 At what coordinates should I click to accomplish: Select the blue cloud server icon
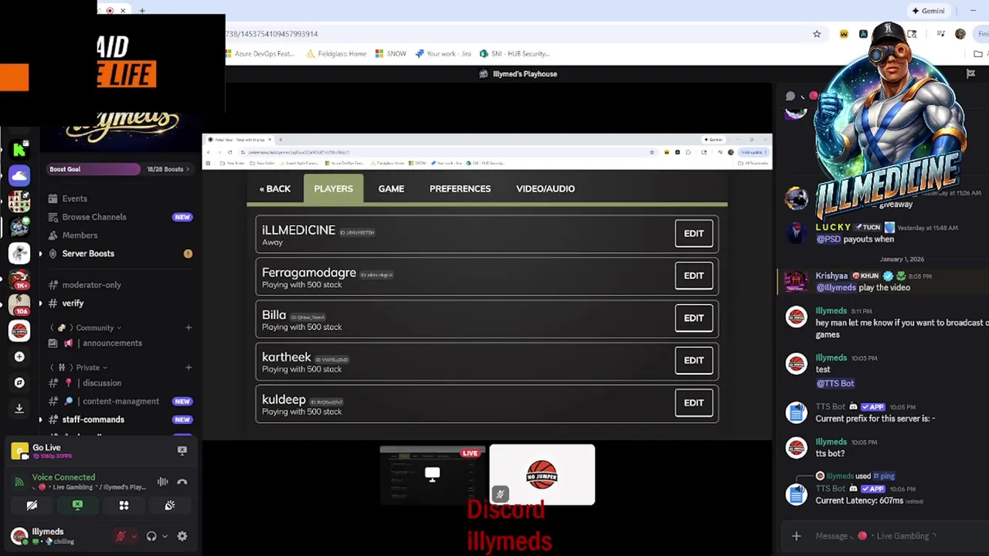[x=19, y=175]
